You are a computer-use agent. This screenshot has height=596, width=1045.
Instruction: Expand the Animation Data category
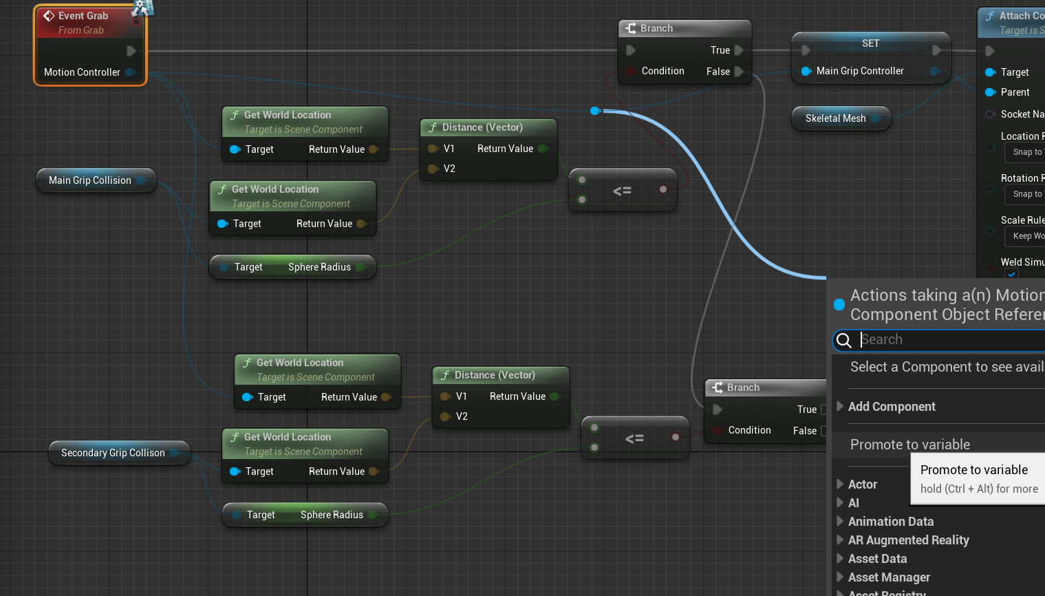[840, 522]
